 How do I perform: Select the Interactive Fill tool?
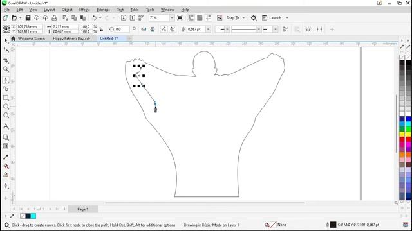tap(6, 166)
